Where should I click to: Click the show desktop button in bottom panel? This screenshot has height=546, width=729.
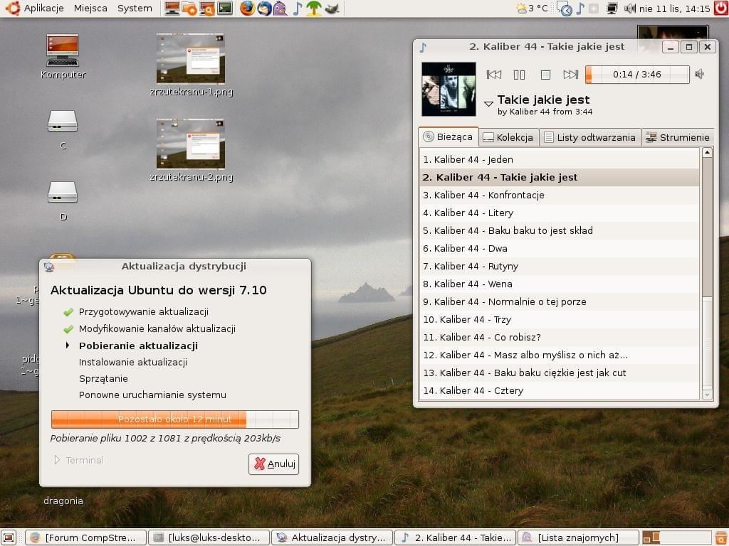click(9, 537)
